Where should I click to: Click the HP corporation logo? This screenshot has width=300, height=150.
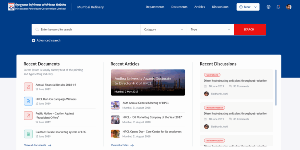11,7
